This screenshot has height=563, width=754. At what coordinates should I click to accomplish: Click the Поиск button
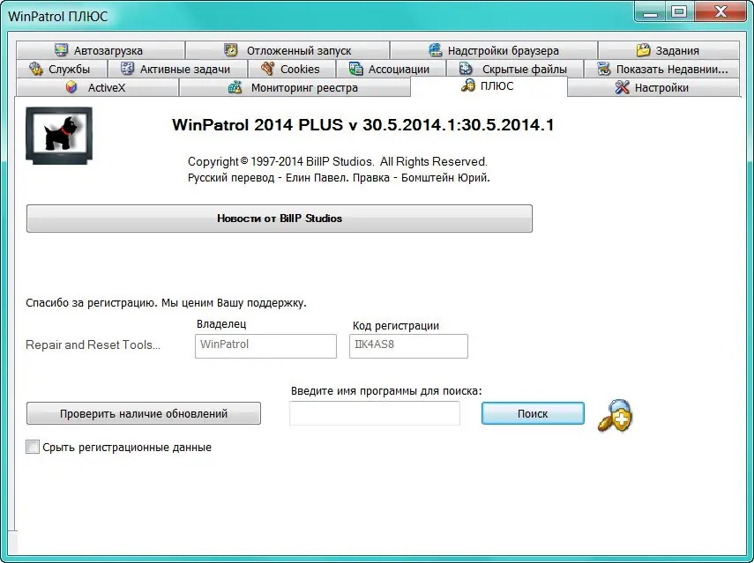click(x=533, y=413)
